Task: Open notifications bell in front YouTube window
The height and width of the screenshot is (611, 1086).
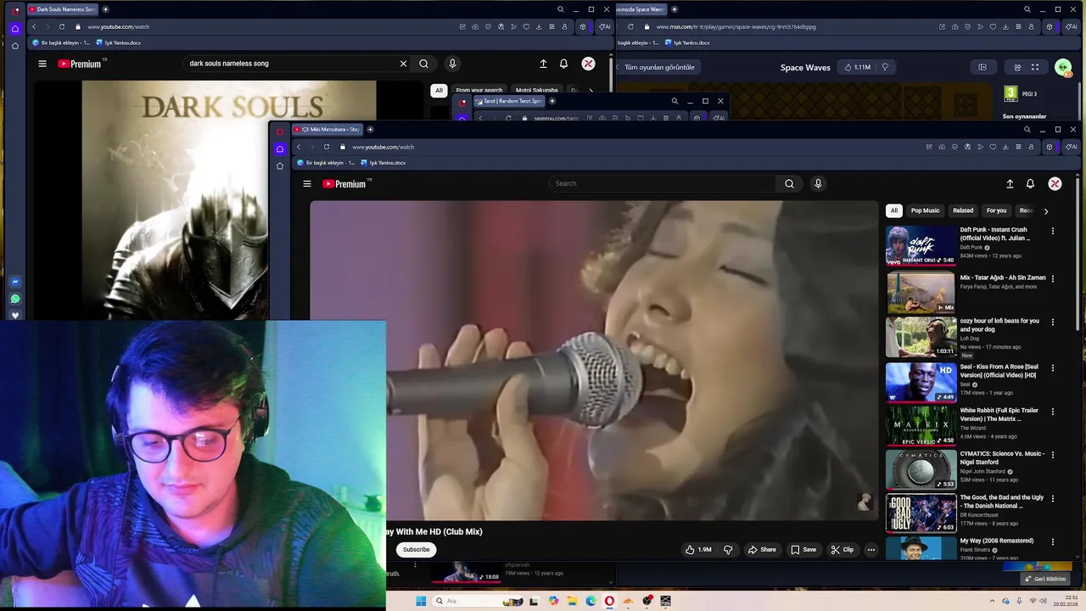Action: click(x=1030, y=183)
